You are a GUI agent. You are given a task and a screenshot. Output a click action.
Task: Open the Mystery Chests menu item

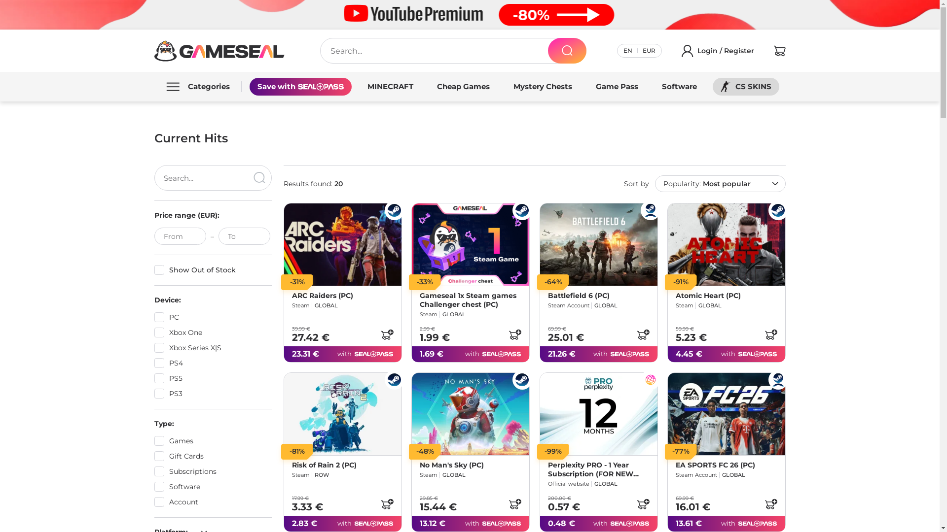click(x=542, y=87)
